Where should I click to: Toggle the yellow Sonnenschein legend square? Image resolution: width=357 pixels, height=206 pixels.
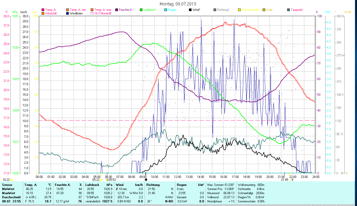click(x=239, y=10)
